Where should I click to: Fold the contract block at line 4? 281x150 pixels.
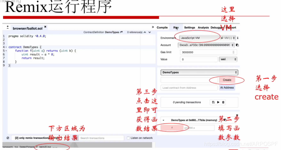[6, 47]
